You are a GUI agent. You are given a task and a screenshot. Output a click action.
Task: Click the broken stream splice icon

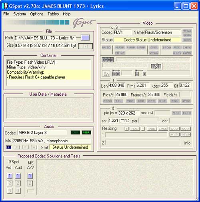coord(156,66)
